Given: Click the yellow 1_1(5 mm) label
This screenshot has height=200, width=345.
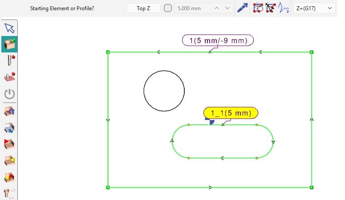Looking at the screenshot, I should tap(231, 113).
